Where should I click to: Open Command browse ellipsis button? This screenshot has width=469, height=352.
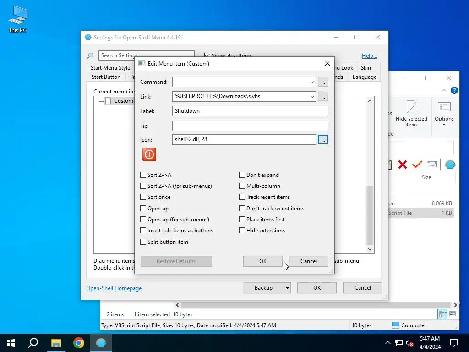323,82
